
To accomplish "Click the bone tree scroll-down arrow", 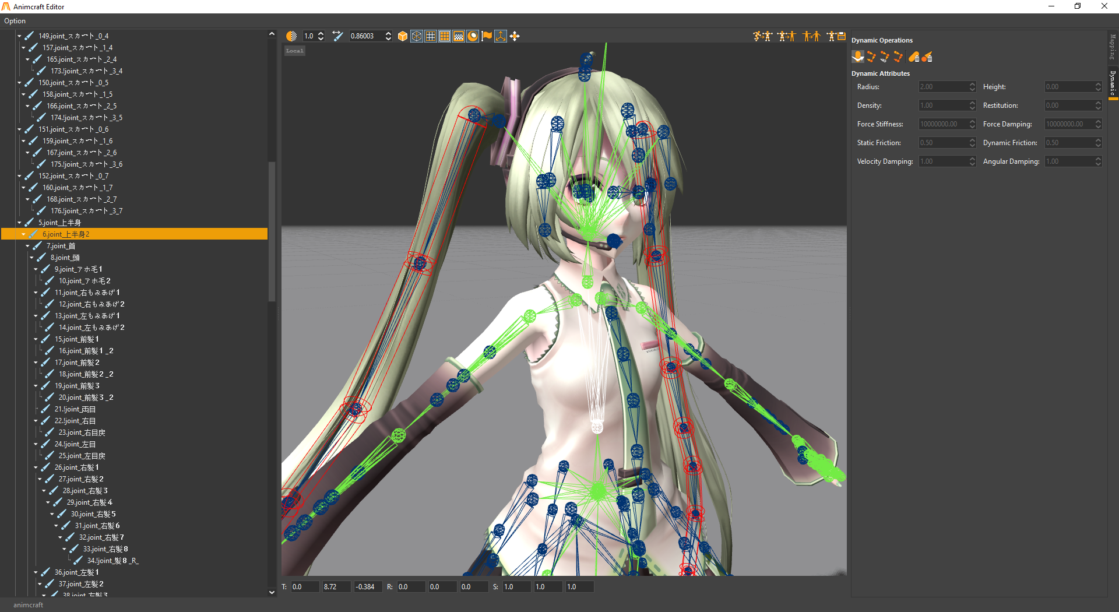I will pyautogui.click(x=272, y=592).
